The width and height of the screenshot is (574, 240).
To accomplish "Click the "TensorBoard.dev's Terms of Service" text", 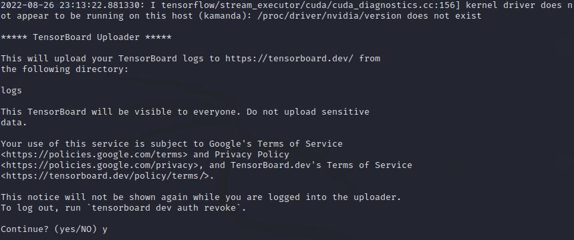I will (x=321, y=165).
